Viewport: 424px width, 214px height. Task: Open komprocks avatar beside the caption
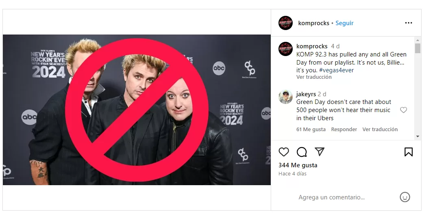click(285, 49)
